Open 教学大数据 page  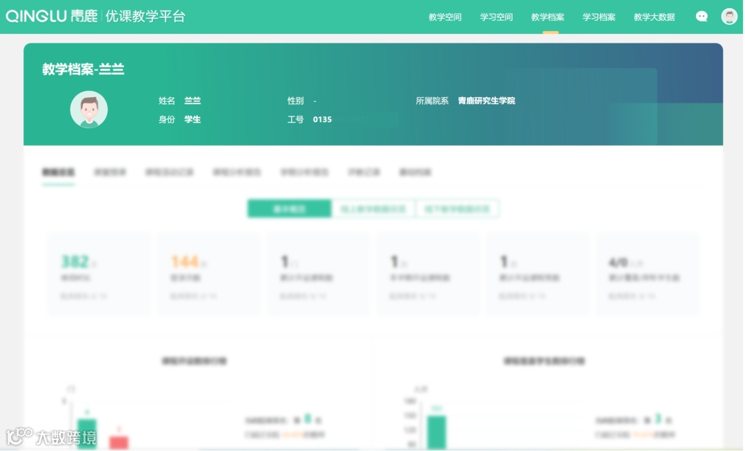point(654,17)
